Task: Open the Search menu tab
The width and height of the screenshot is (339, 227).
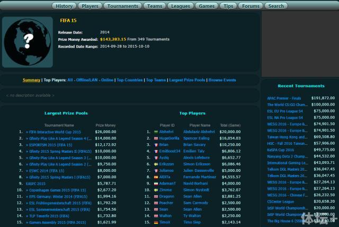Action: coord(276,6)
